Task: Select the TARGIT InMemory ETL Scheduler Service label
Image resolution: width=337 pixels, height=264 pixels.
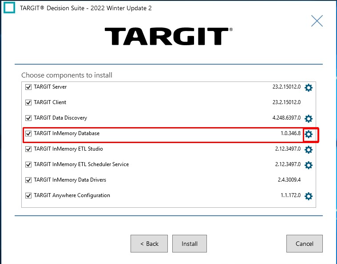Action: (x=81, y=164)
